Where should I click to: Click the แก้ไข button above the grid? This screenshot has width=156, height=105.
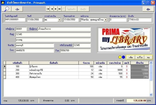click(140, 57)
